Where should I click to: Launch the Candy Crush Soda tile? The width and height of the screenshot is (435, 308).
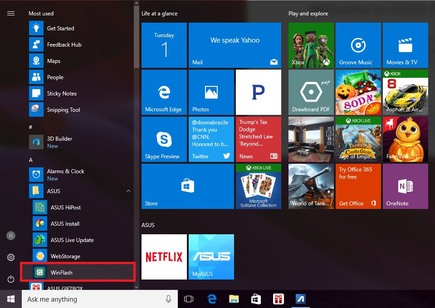[358, 92]
